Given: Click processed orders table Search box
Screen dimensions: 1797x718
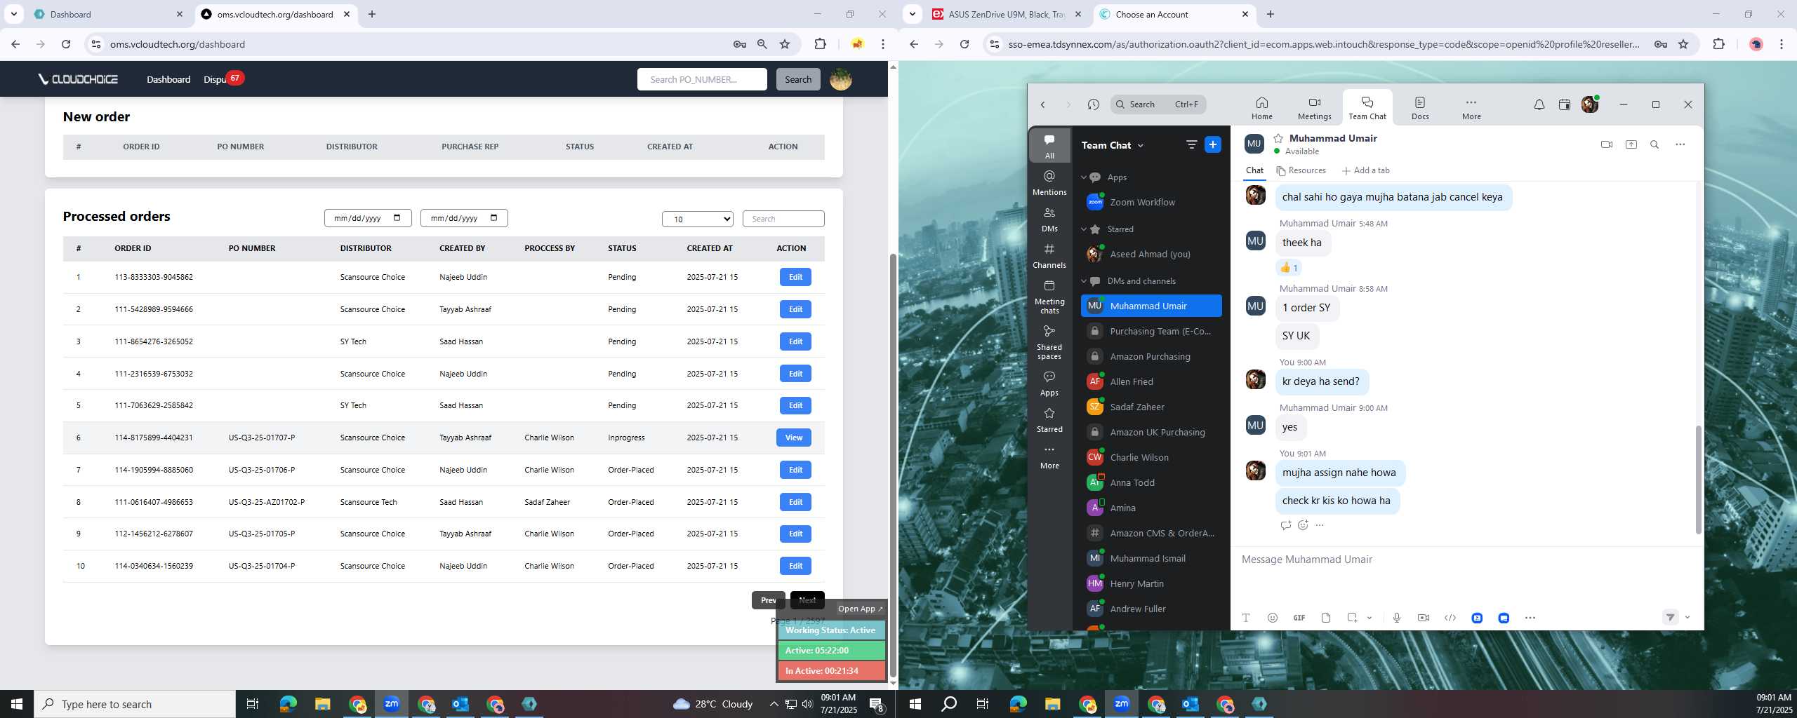Looking at the screenshot, I should (783, 219).
